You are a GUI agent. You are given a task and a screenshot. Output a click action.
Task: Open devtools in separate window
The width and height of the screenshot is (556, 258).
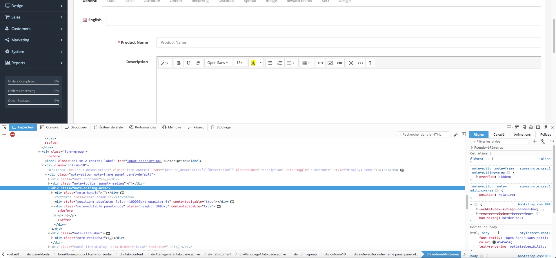point(545,127)
